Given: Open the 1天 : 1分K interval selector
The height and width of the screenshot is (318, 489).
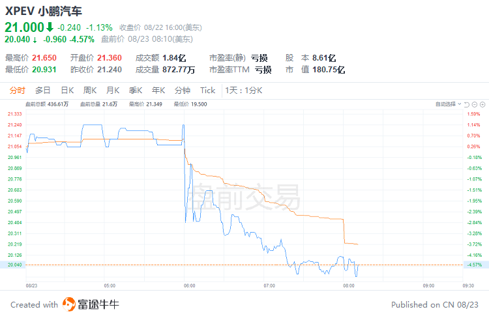Looking at the screenshot, I should (244, 91).
